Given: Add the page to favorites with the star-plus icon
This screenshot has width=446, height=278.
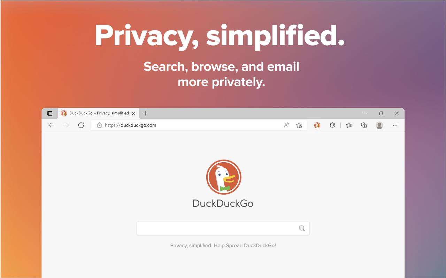Looking at the screenshot, I should [x=299, y=125].
